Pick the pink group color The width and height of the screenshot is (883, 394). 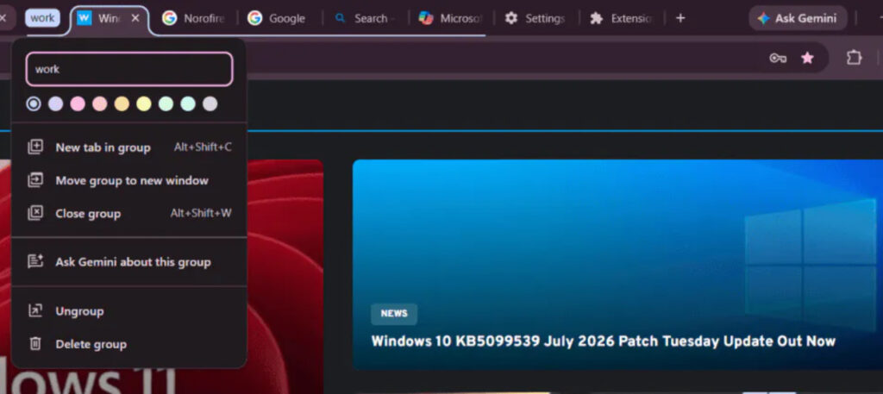click(78, 103)
